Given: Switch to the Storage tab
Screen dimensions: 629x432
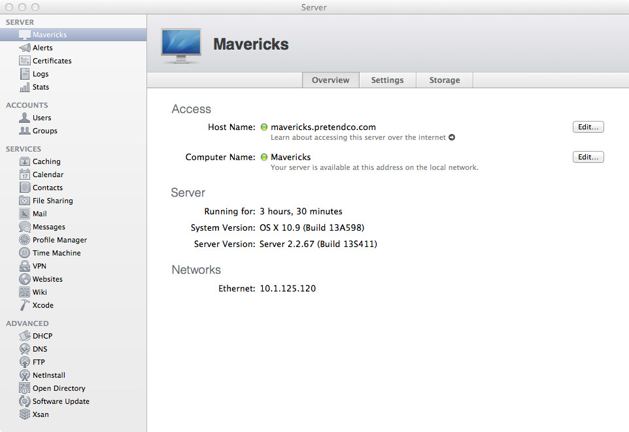Looking at the screenshot, I should pyautogui.click(x=445, y=80).
